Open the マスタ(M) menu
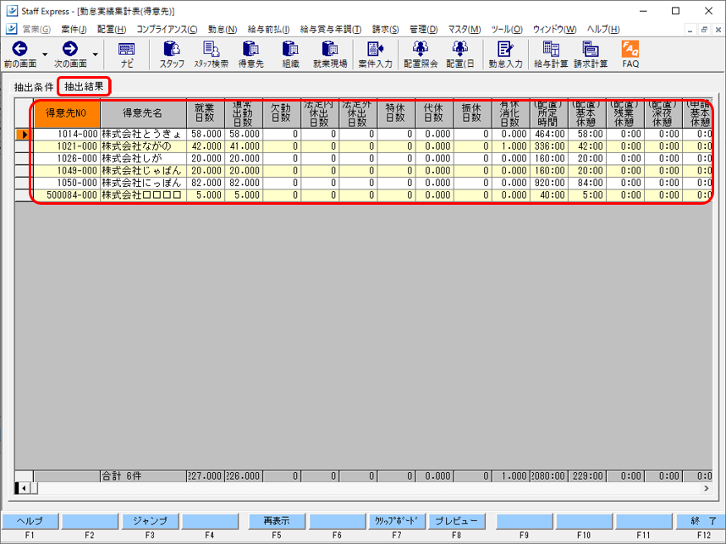This screenshot has width=726, height=544. point(464,29)
